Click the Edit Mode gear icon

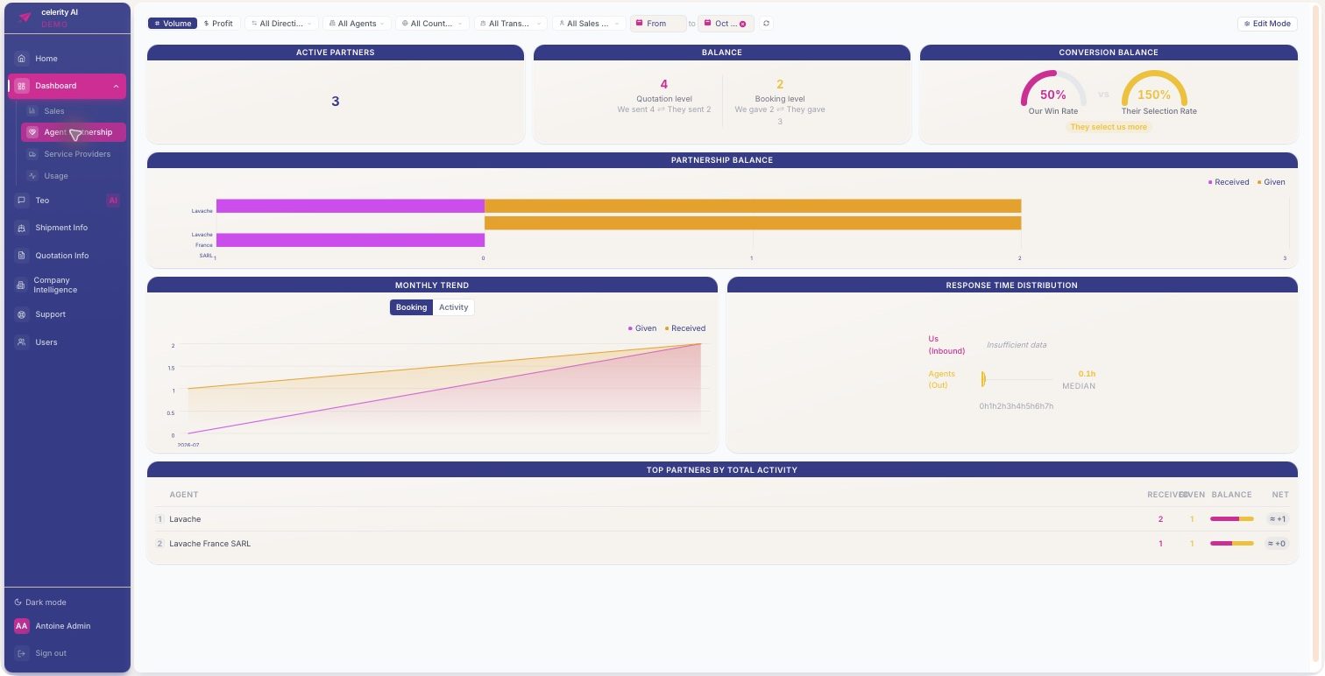(1247, 24)
